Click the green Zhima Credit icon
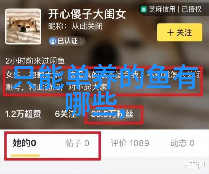 144,10
